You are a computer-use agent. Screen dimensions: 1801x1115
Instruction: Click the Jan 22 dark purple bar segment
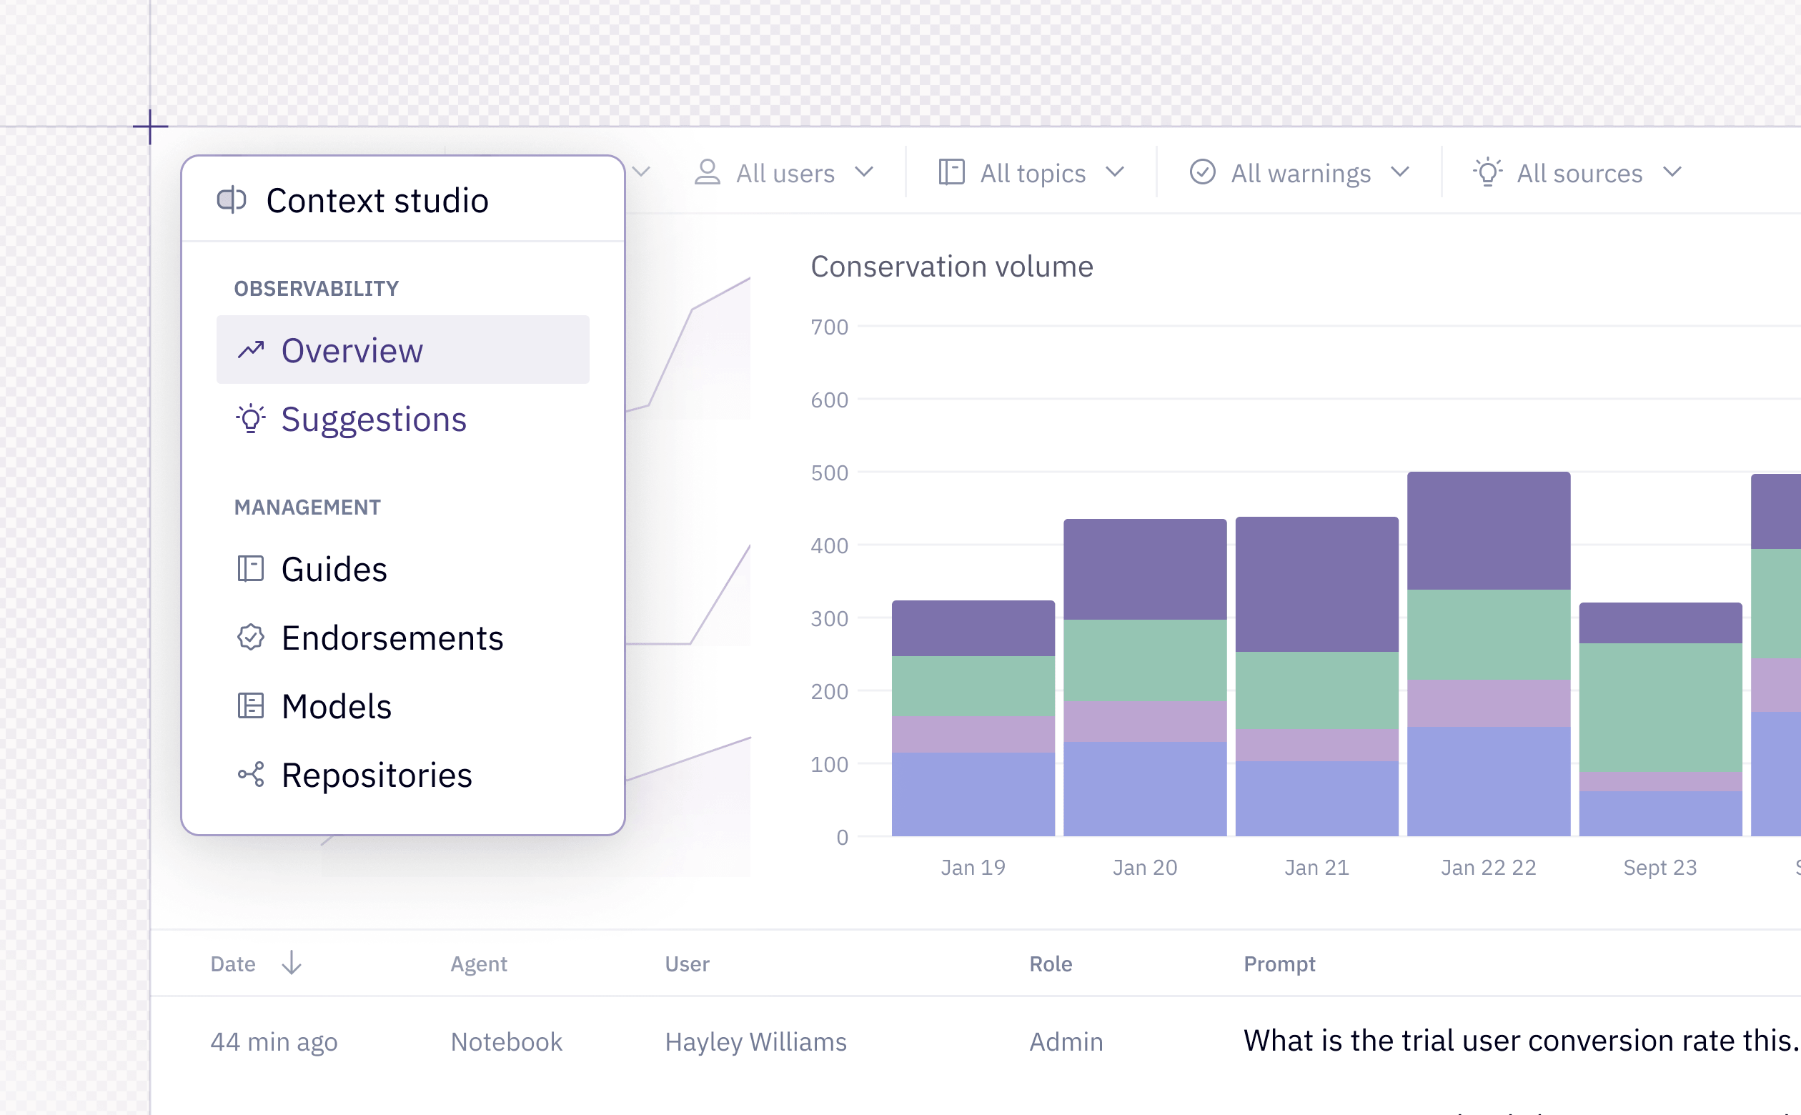1489,531
